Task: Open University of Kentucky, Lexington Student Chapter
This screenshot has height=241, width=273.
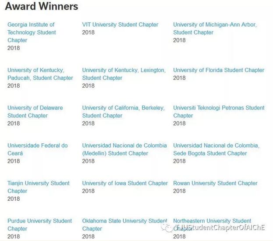Action: tap(124, 70)
